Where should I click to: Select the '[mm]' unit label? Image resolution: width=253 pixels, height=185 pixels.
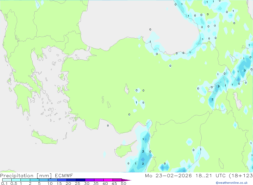tap(44, 176)
